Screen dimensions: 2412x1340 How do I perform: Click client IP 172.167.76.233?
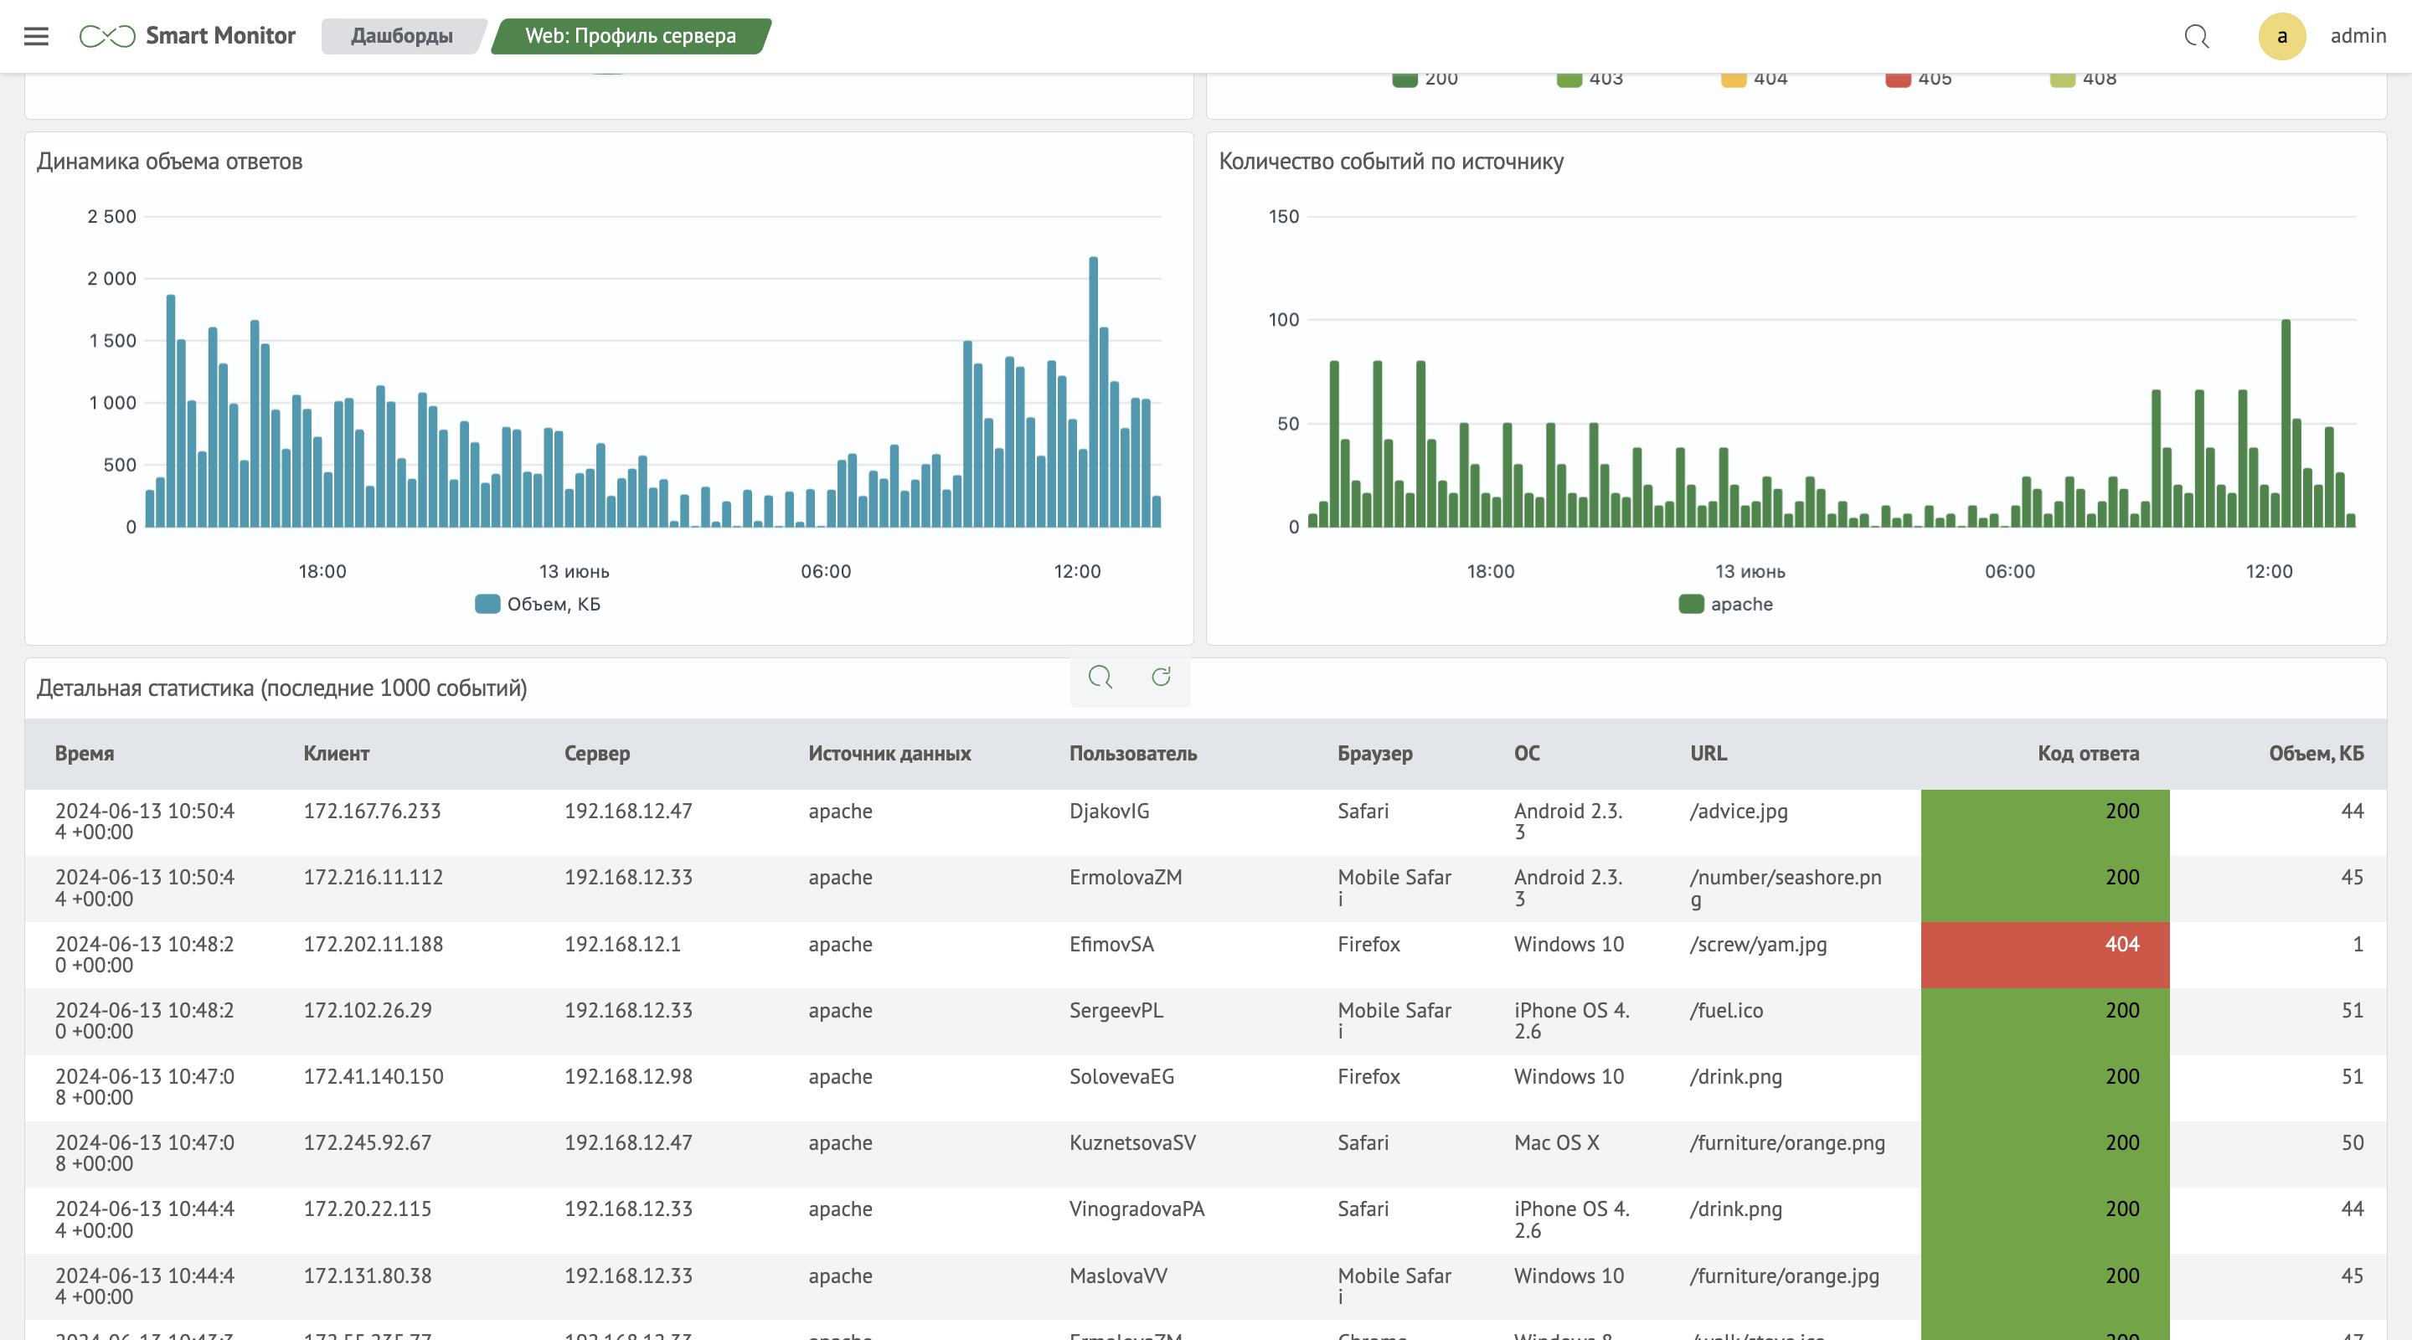372,811
